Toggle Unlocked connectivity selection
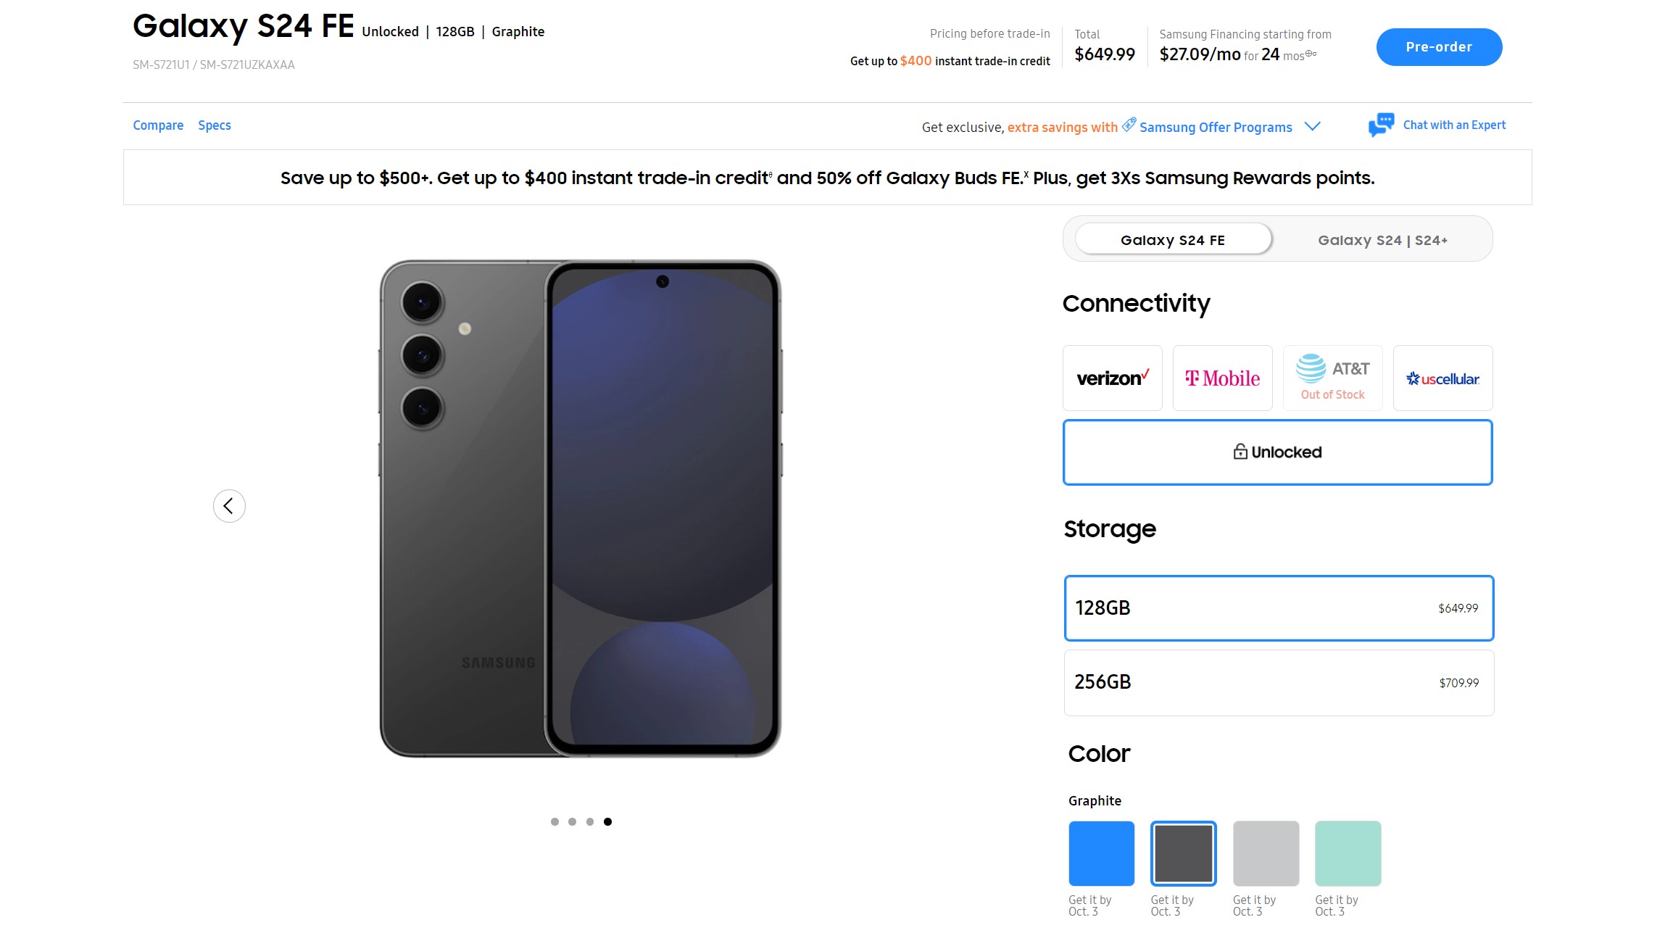The height and width of the screenshot is (941, 1673). [1278, 452]
